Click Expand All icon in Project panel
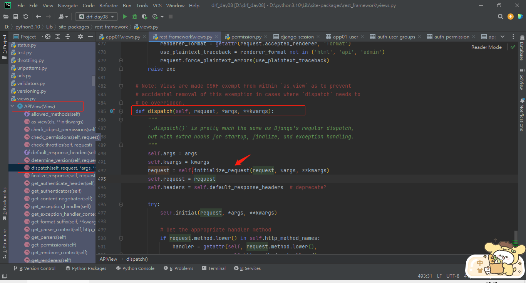Viewport: 526px width, 283px height. pos(58,37)
